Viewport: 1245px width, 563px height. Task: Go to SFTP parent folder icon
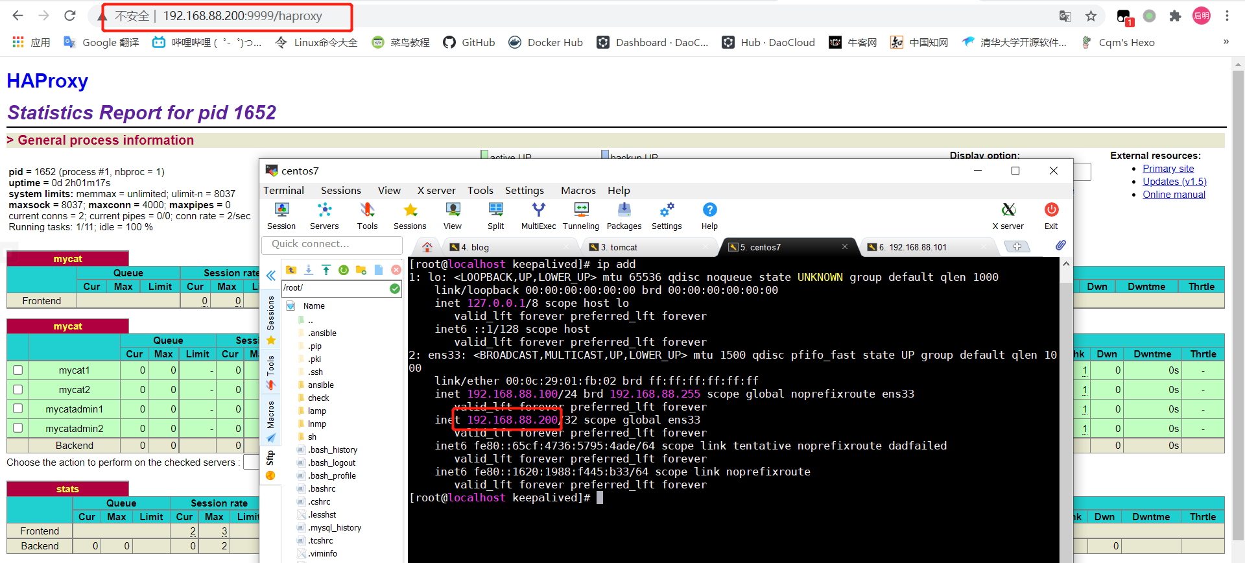(291, 270)
